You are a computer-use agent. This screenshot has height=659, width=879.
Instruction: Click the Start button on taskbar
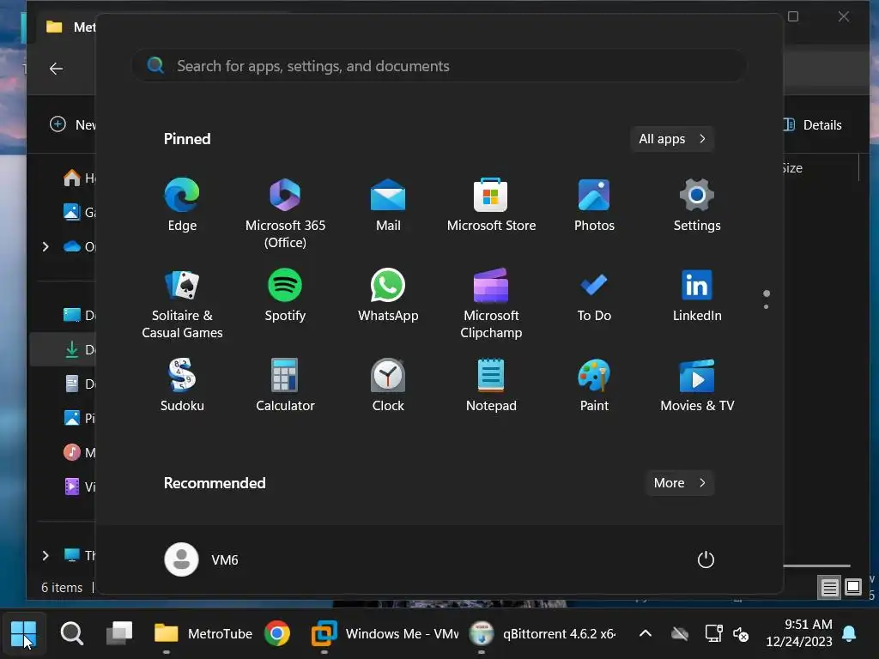pos(23,634)
